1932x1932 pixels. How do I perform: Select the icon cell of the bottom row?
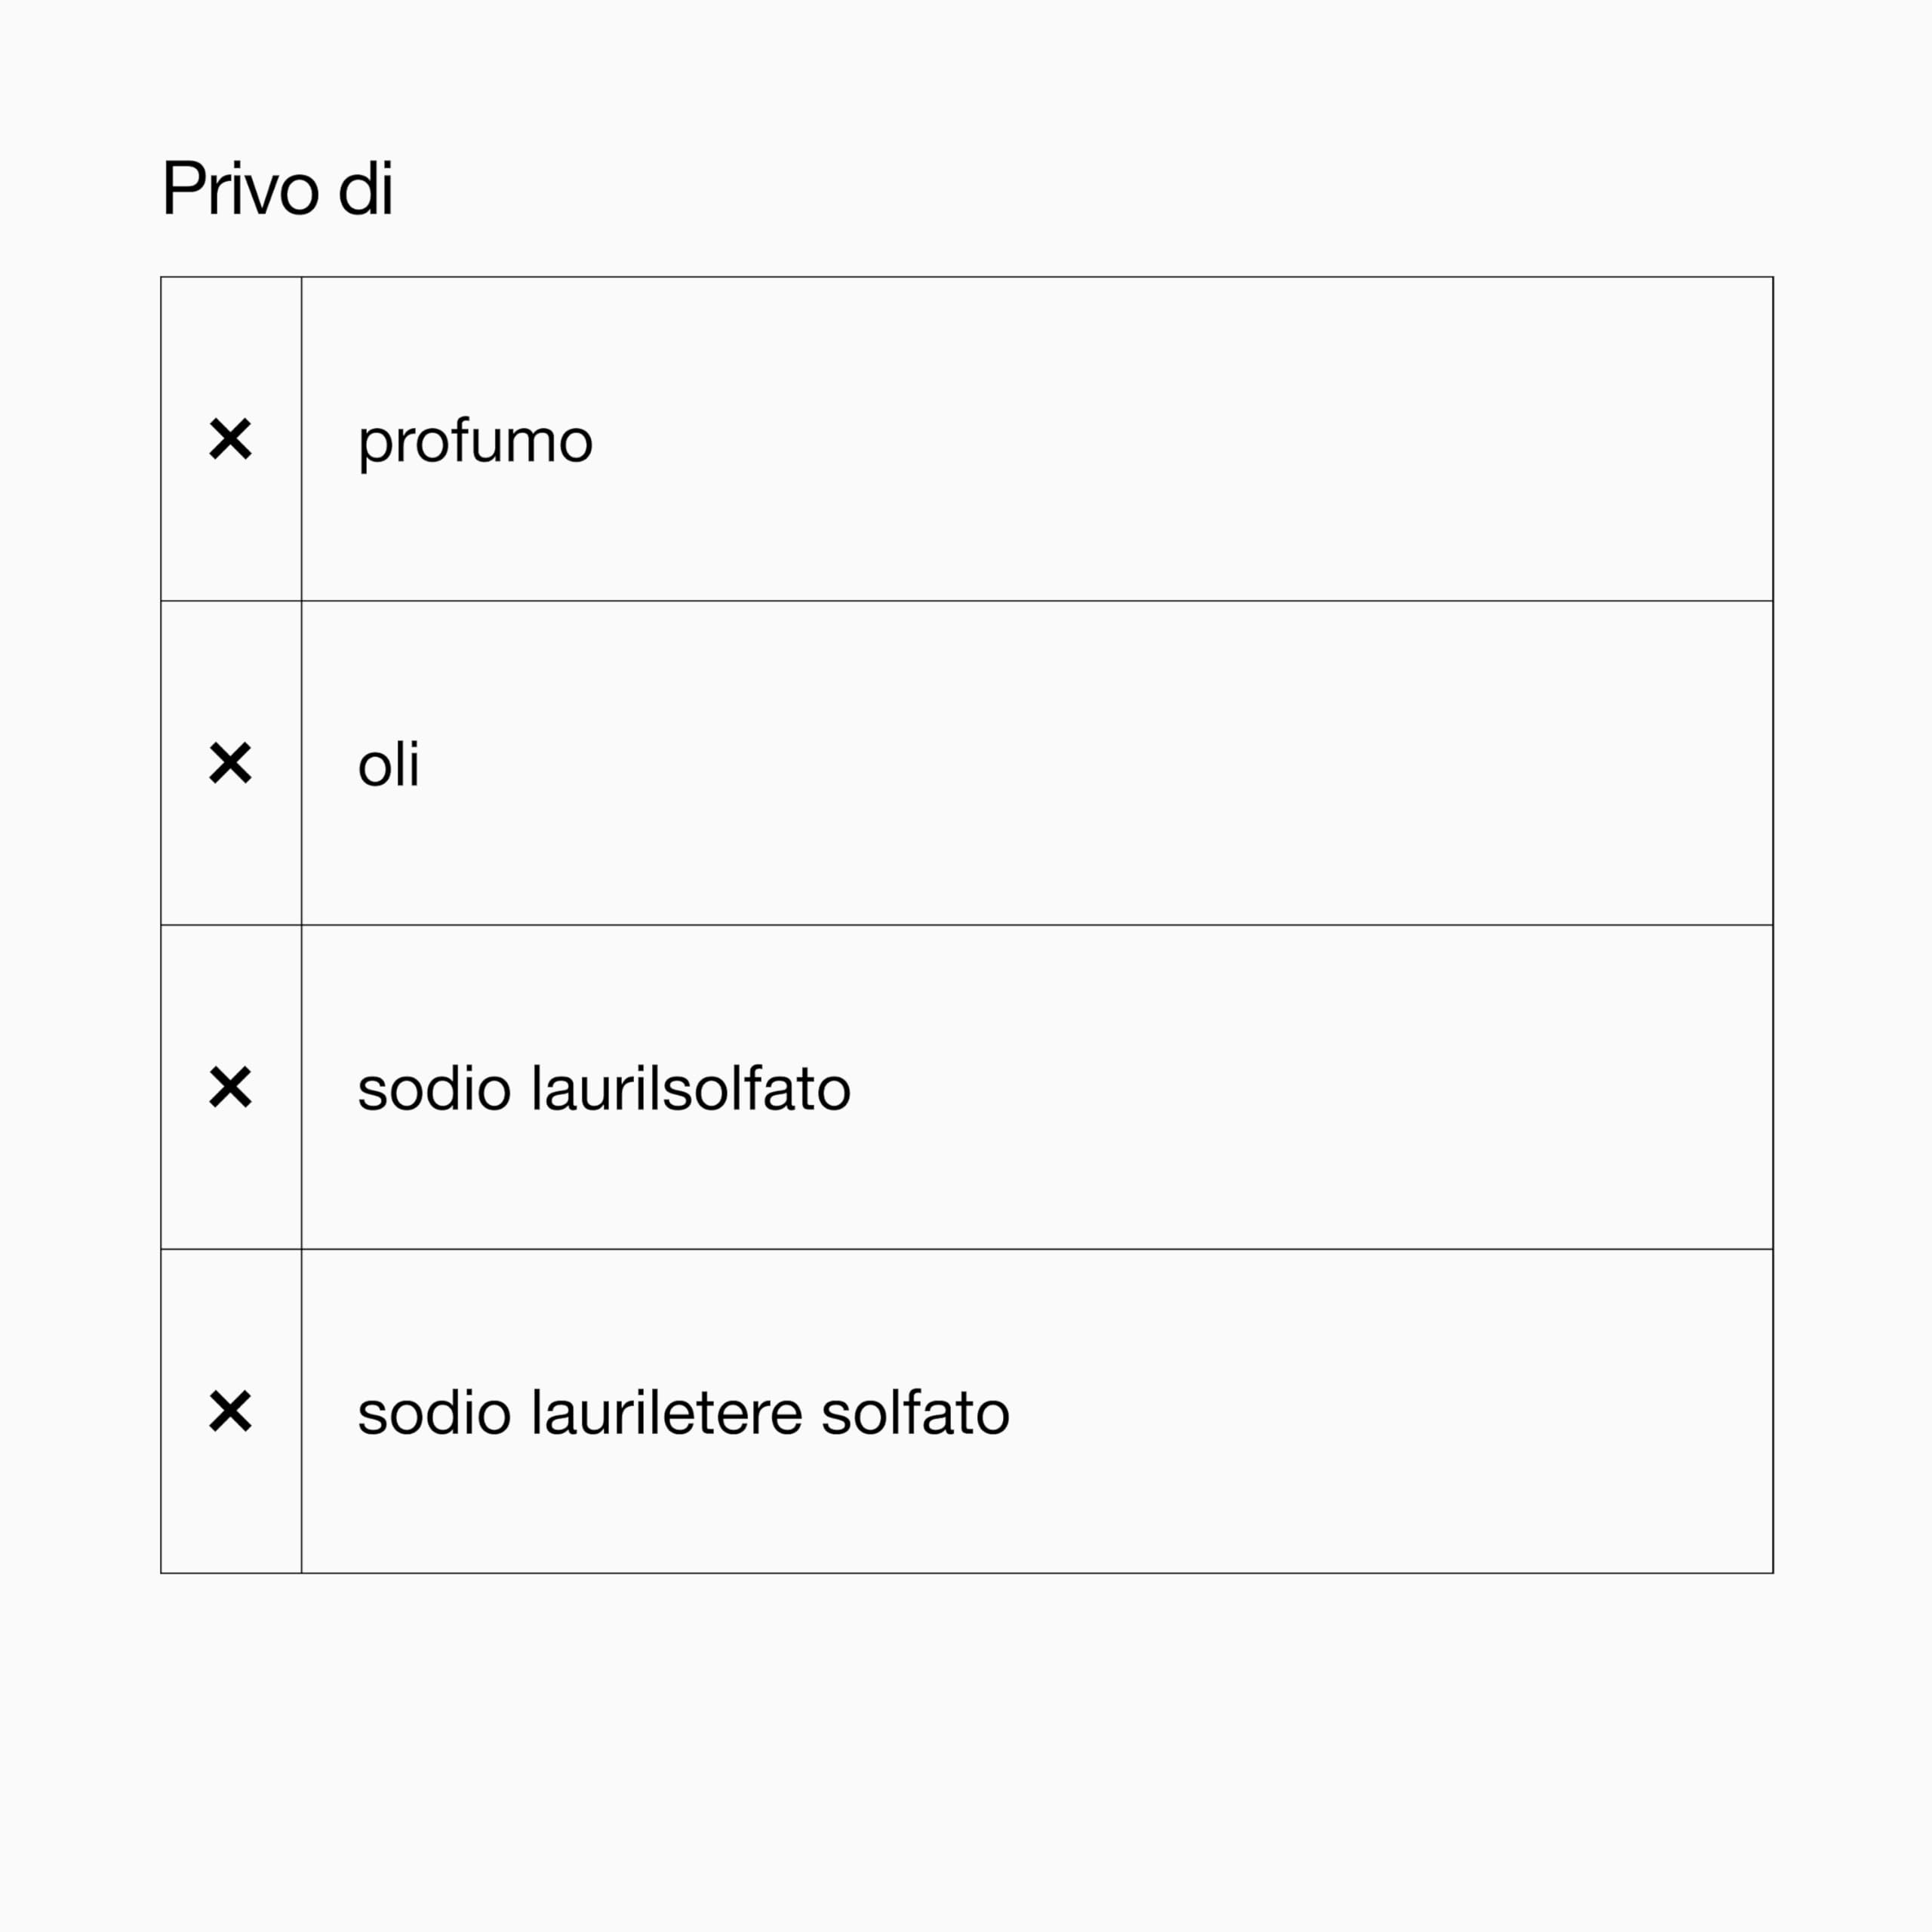pyautogui.click(x=231, y=1411)
